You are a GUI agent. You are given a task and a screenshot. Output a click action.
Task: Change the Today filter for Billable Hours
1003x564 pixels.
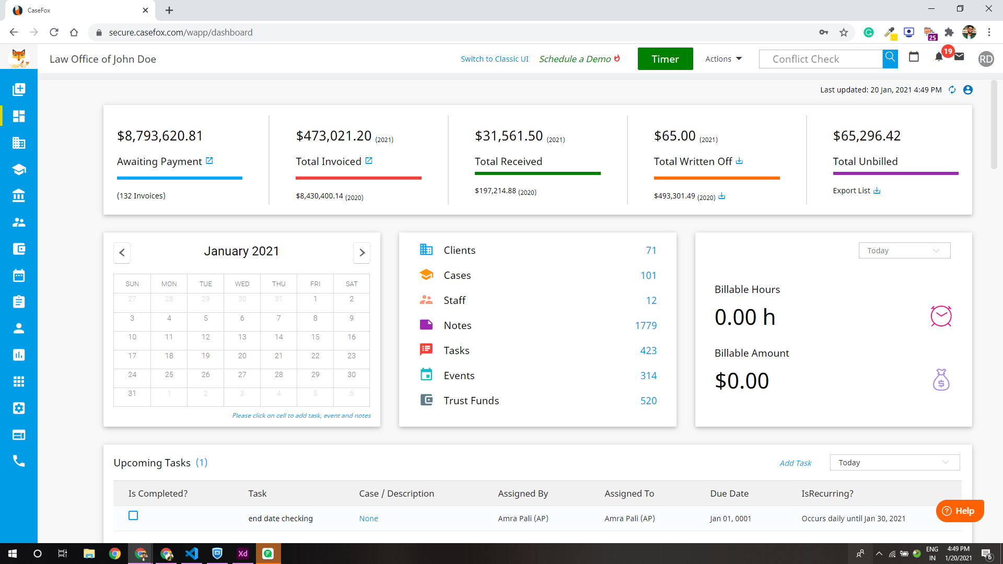[904, 250]
